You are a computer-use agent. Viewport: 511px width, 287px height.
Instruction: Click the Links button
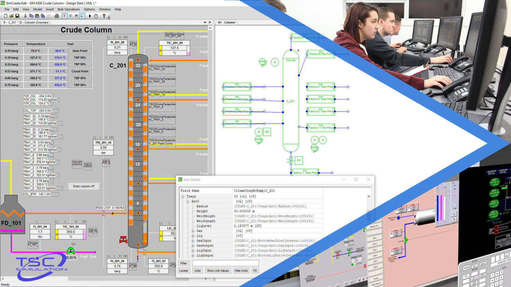pyautogui.click(x=197, y=271)
